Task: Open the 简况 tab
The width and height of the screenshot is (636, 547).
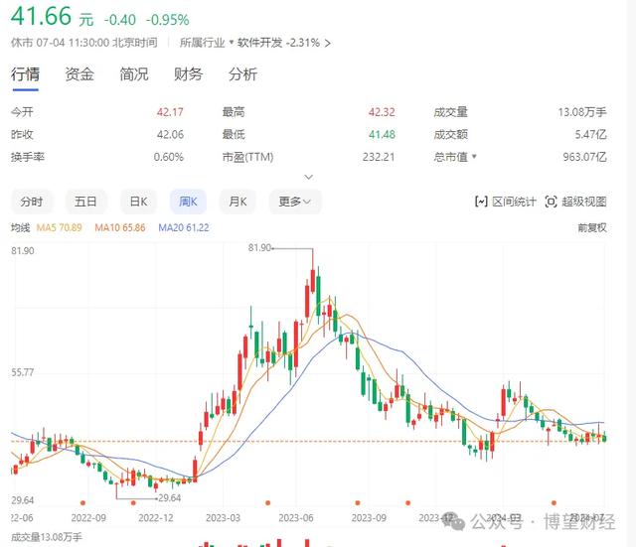Action: coord(134,74)
